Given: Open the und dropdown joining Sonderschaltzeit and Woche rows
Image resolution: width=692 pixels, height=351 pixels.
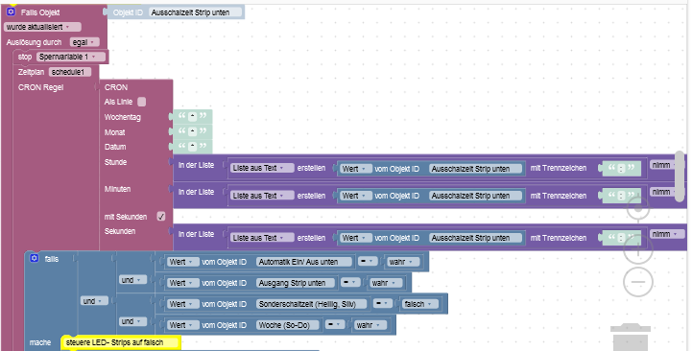Looking at the screenshot, I should 132,321.
